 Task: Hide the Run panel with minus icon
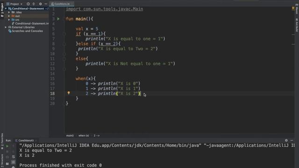[292, 140]
